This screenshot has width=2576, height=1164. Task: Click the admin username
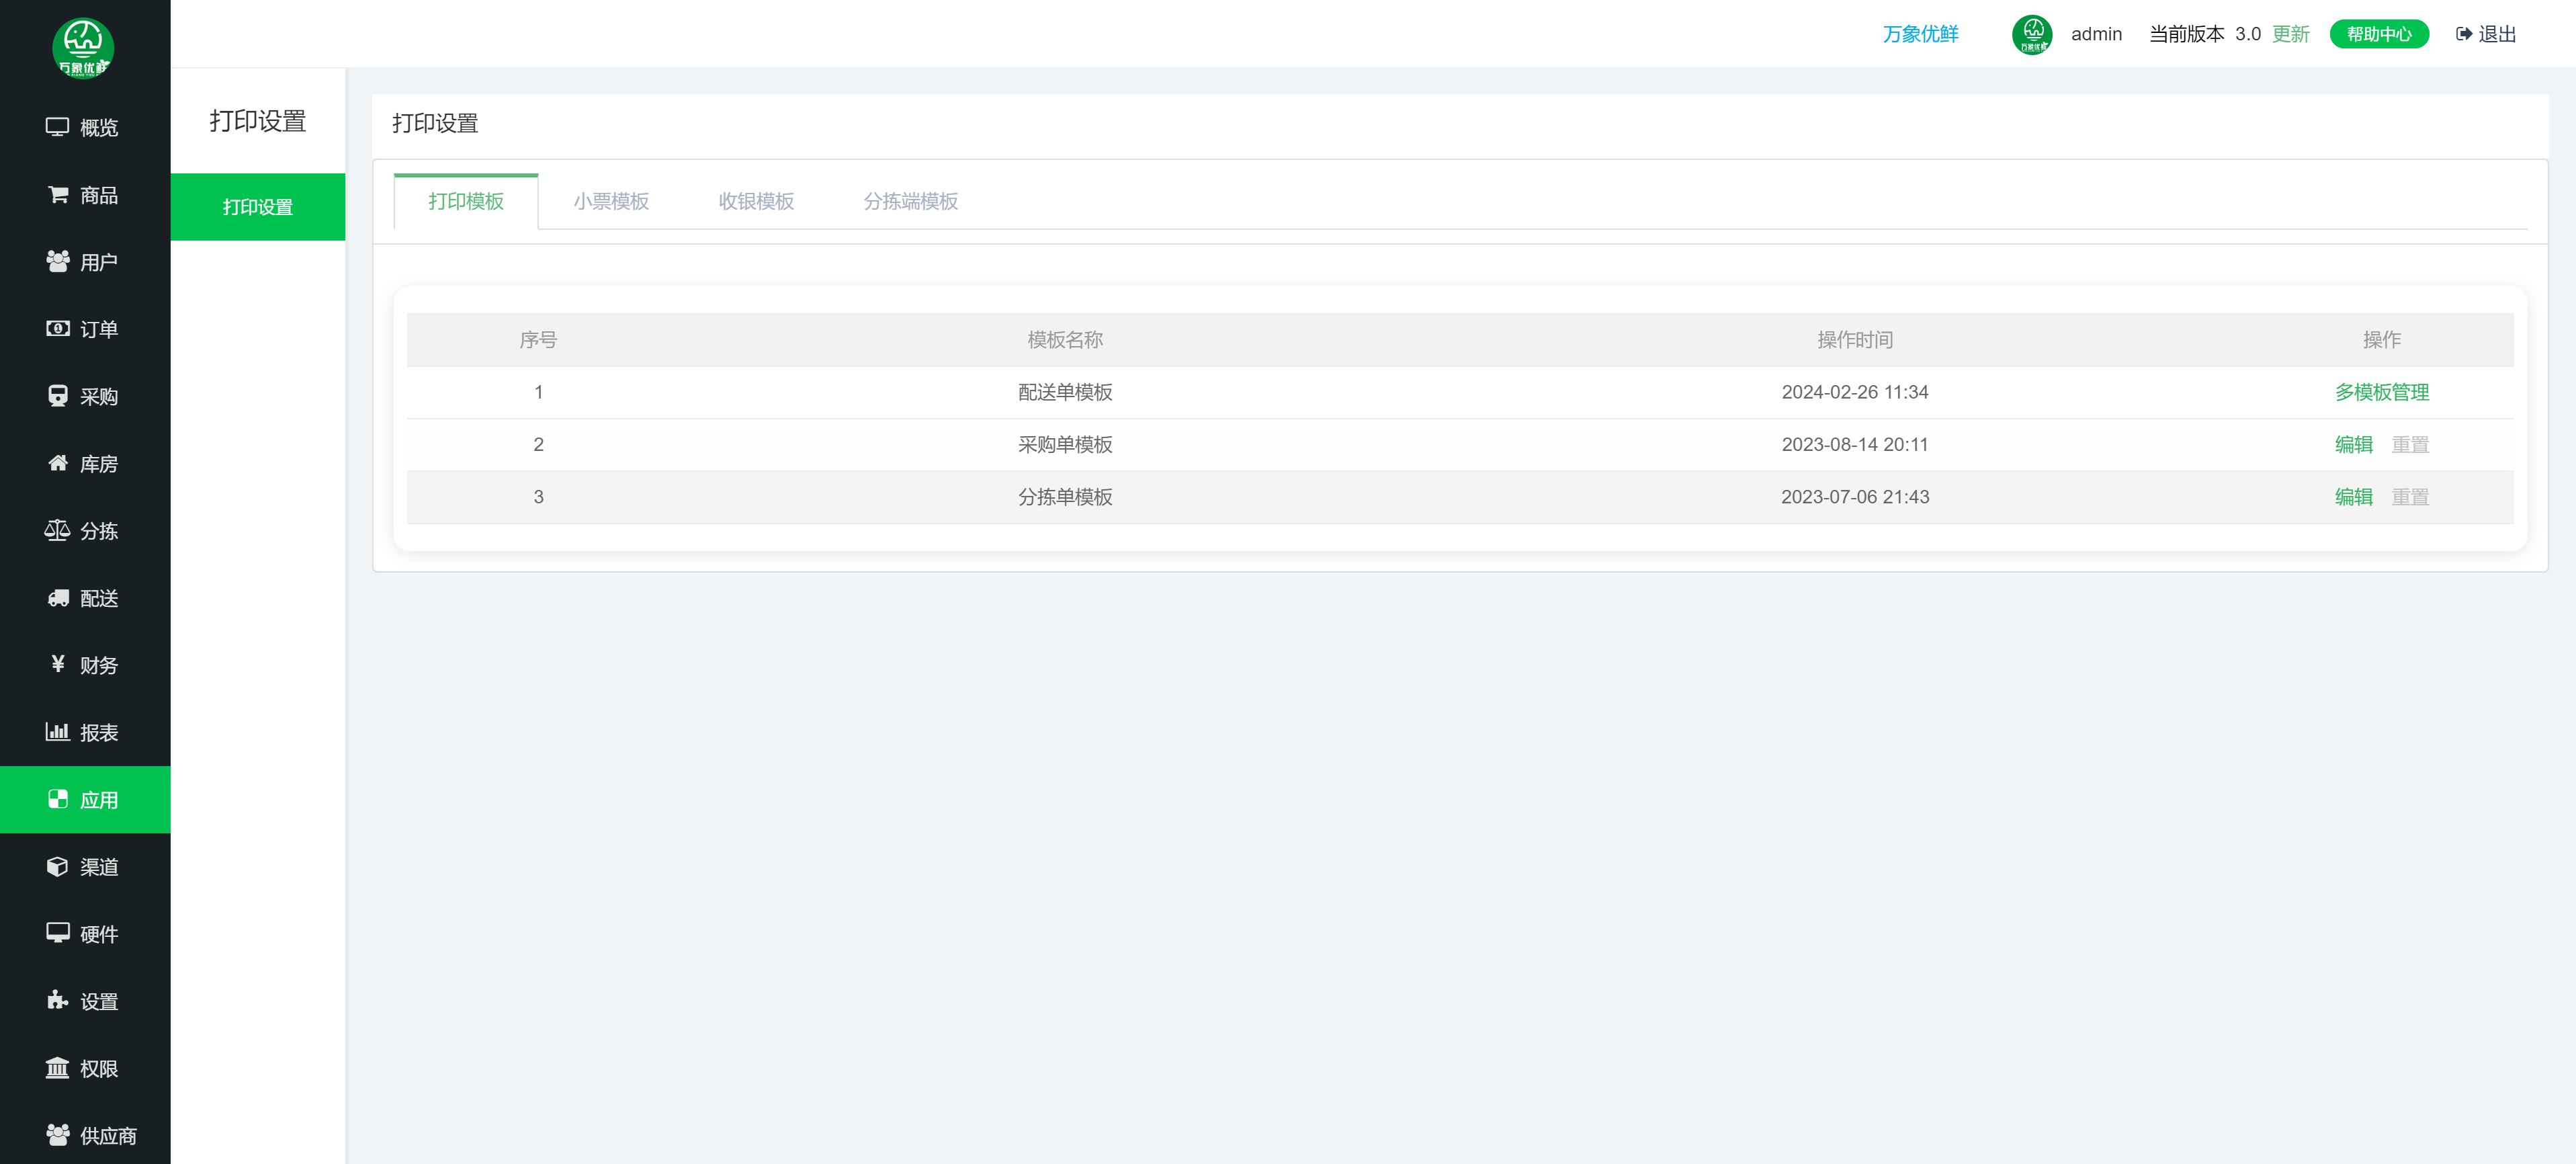pyautogui.click(x=2096, y=34)
